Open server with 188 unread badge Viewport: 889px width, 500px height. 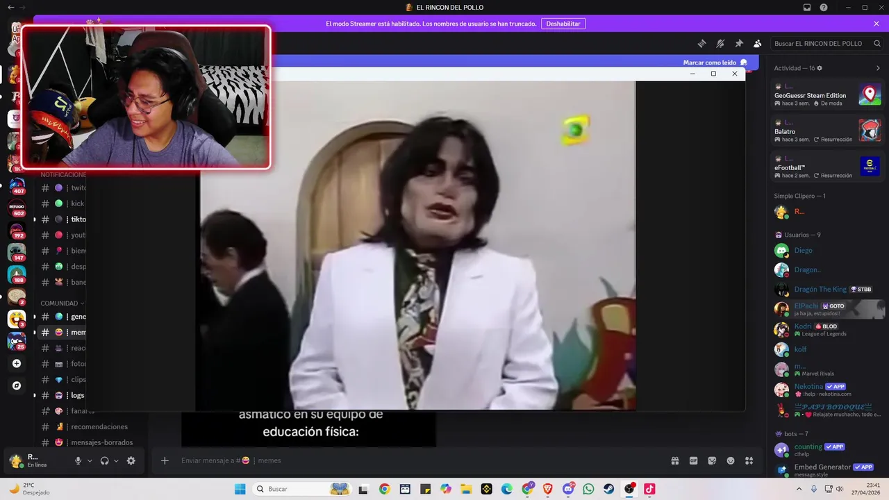17,274
